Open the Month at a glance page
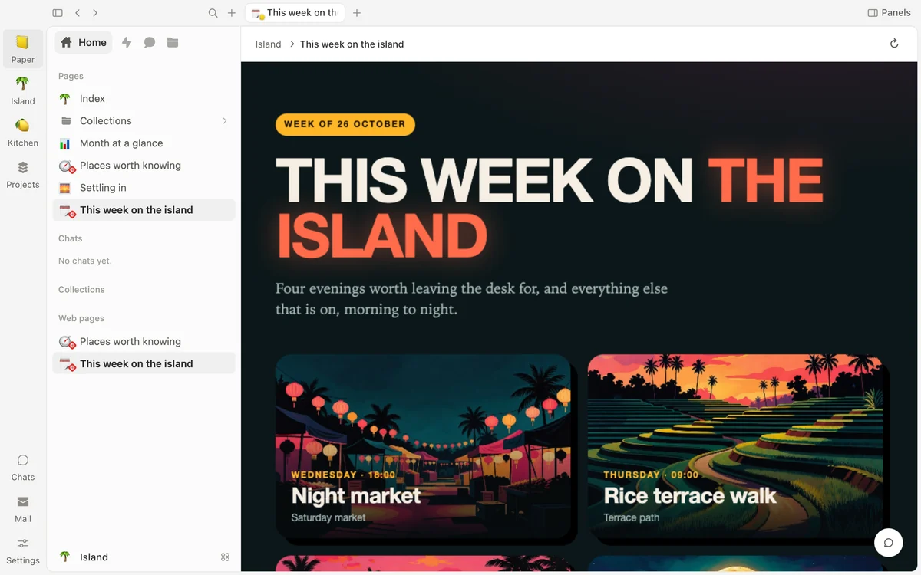The width and height of the screenshot is (921, 575). [x=144, y=143]
